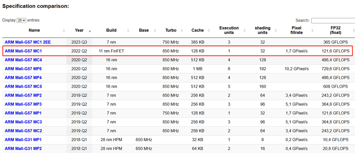Open ARM Mali-G31 MP2 link
Image resolution: width=355 pixels, height=153 pixels.
click(x=23, y=148)
